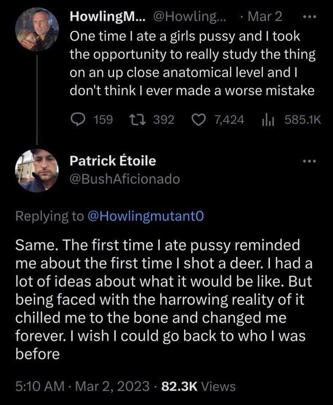Open Patrick Étoile's profile avatar
Image resolution: width=333 pixels, height=405 pixels.
35,170
